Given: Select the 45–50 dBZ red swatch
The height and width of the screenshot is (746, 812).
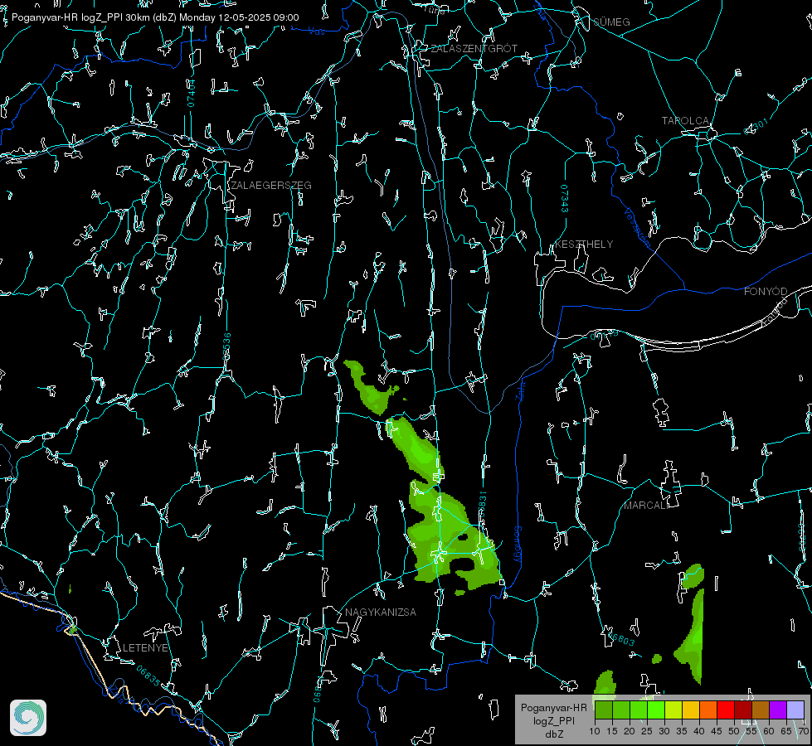Looking at the screenshot, I should click(726, 710).
